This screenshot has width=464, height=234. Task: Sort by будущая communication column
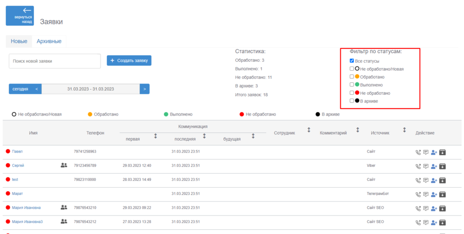click(253, 136)
